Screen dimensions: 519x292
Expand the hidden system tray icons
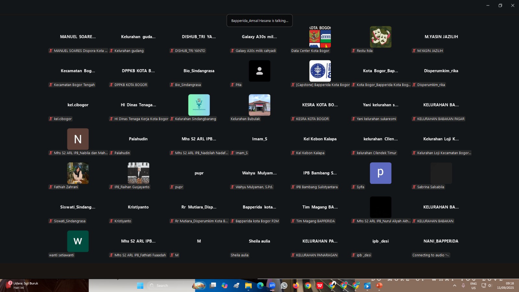click(454, 286)
